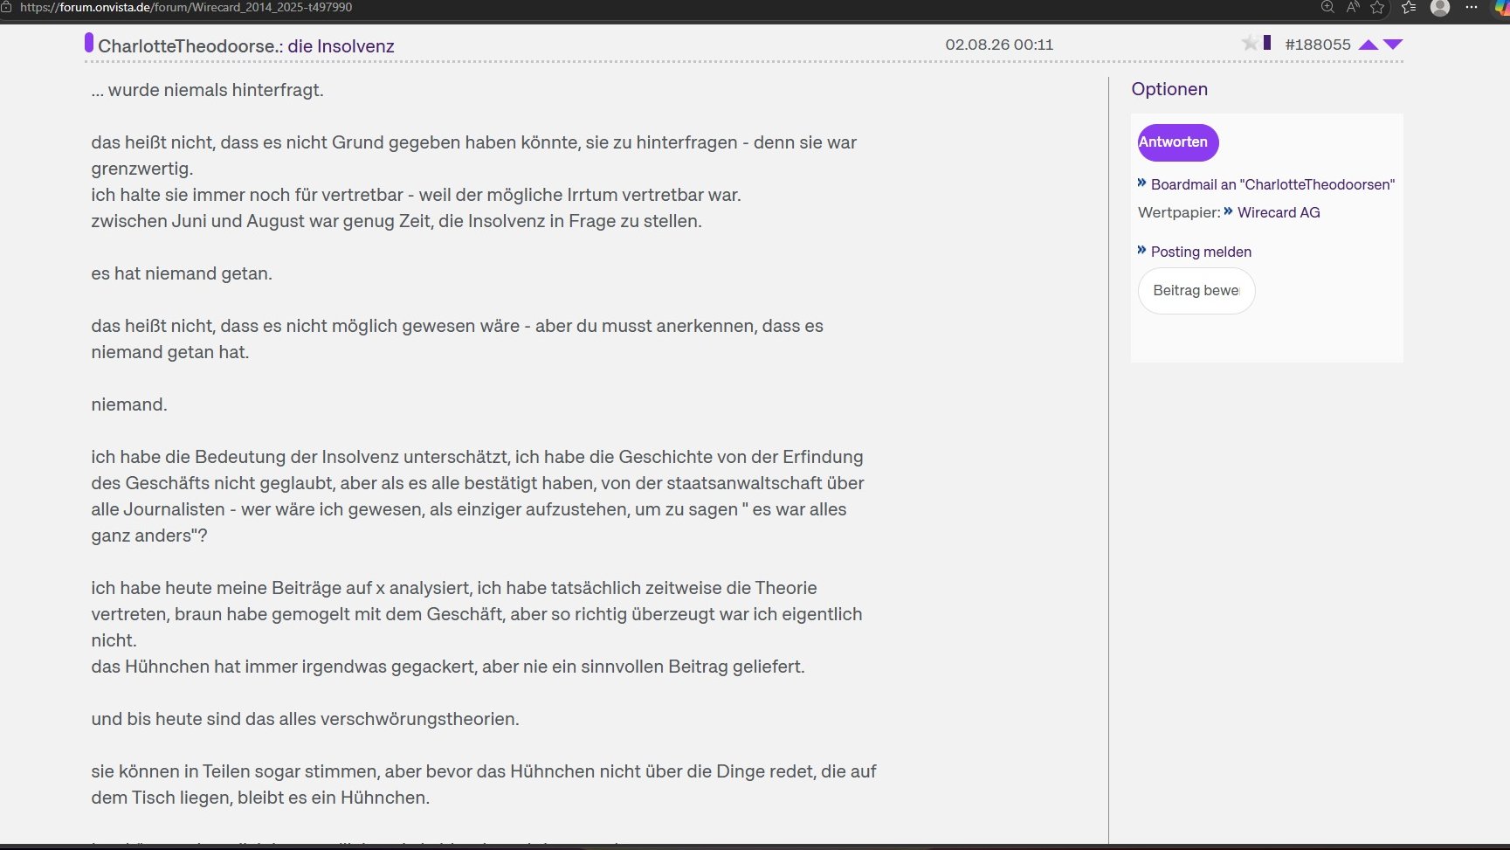Viewport: 1510px width, 850px height.
Task: Click 'und bis heute sind das alles verschwörungstheorien.'
Action: coord(305,719)
